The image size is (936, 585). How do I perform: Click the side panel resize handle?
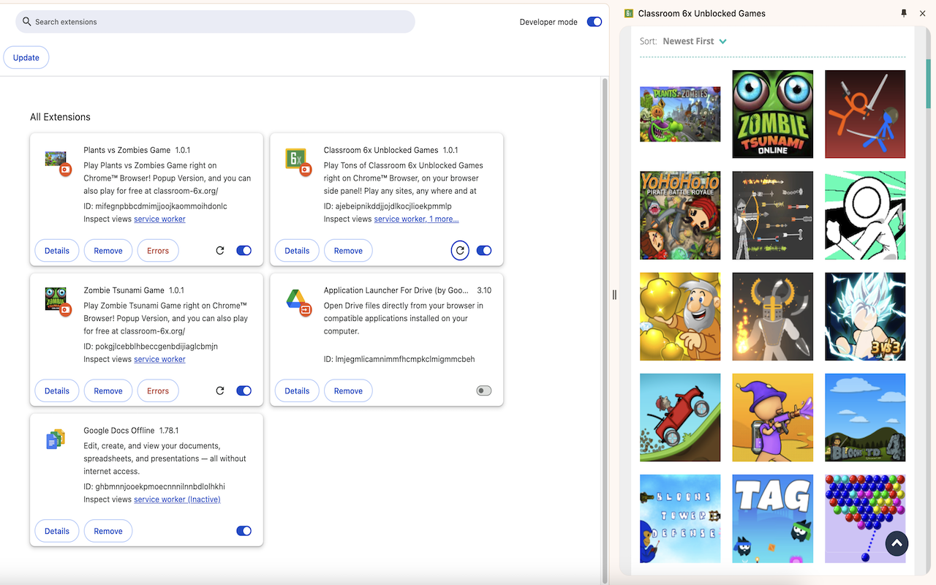coord(614,294)
